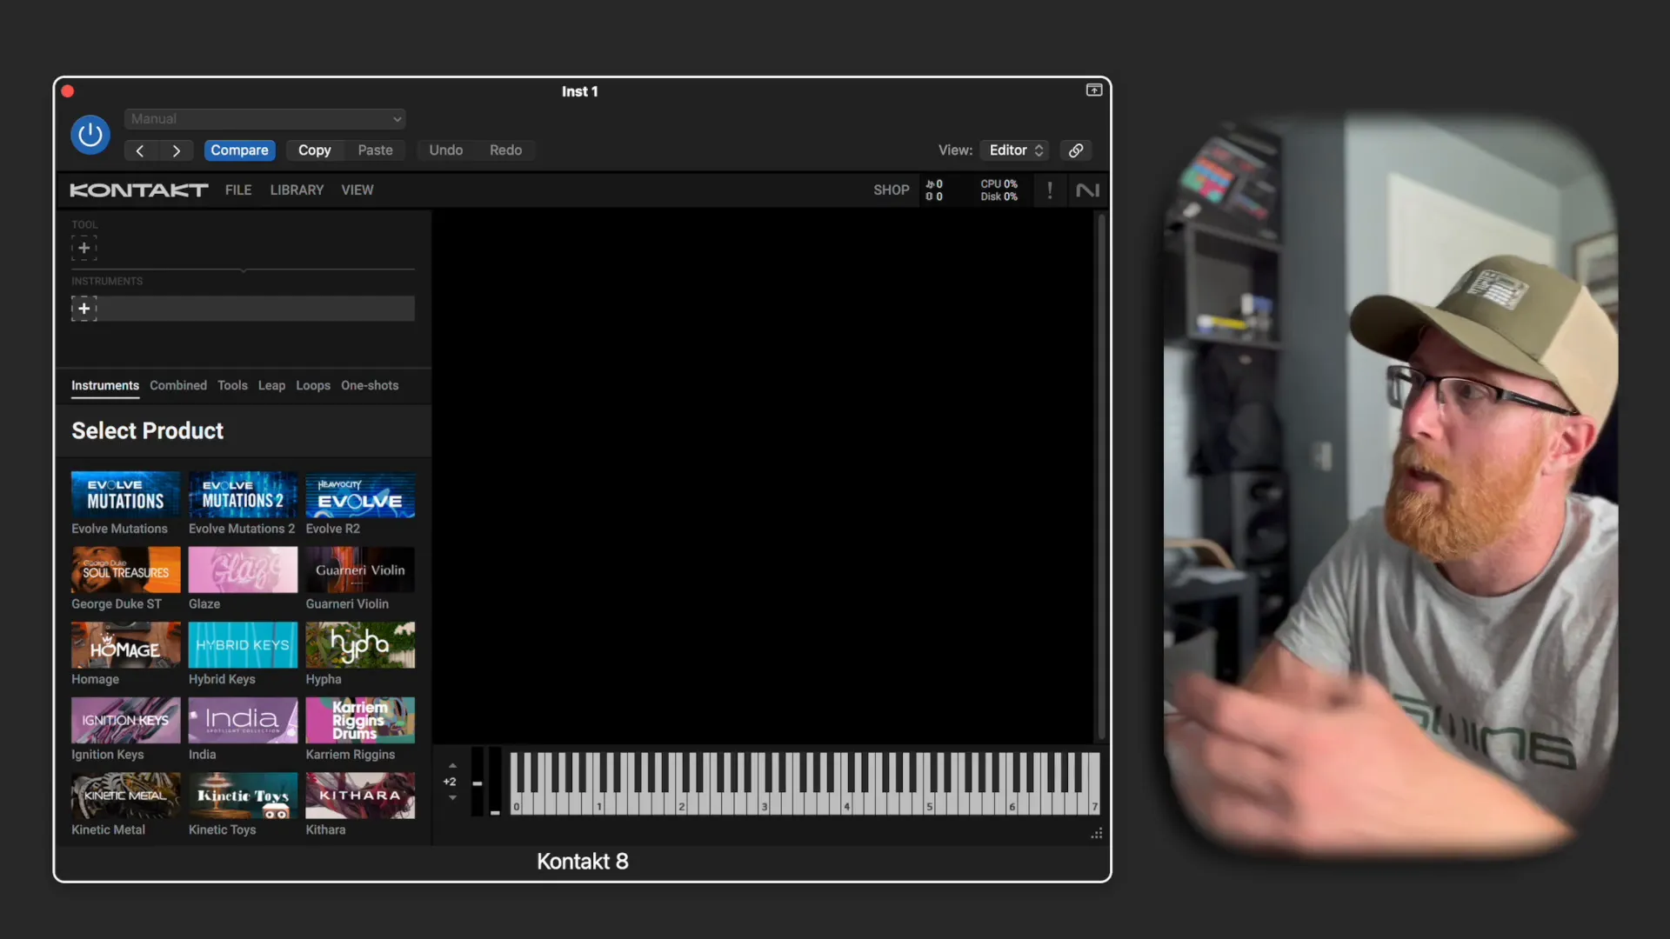Select the Hybrid Keys product thumbnail
Viewport: 1670px width, 939px height.
pos(243,645)
